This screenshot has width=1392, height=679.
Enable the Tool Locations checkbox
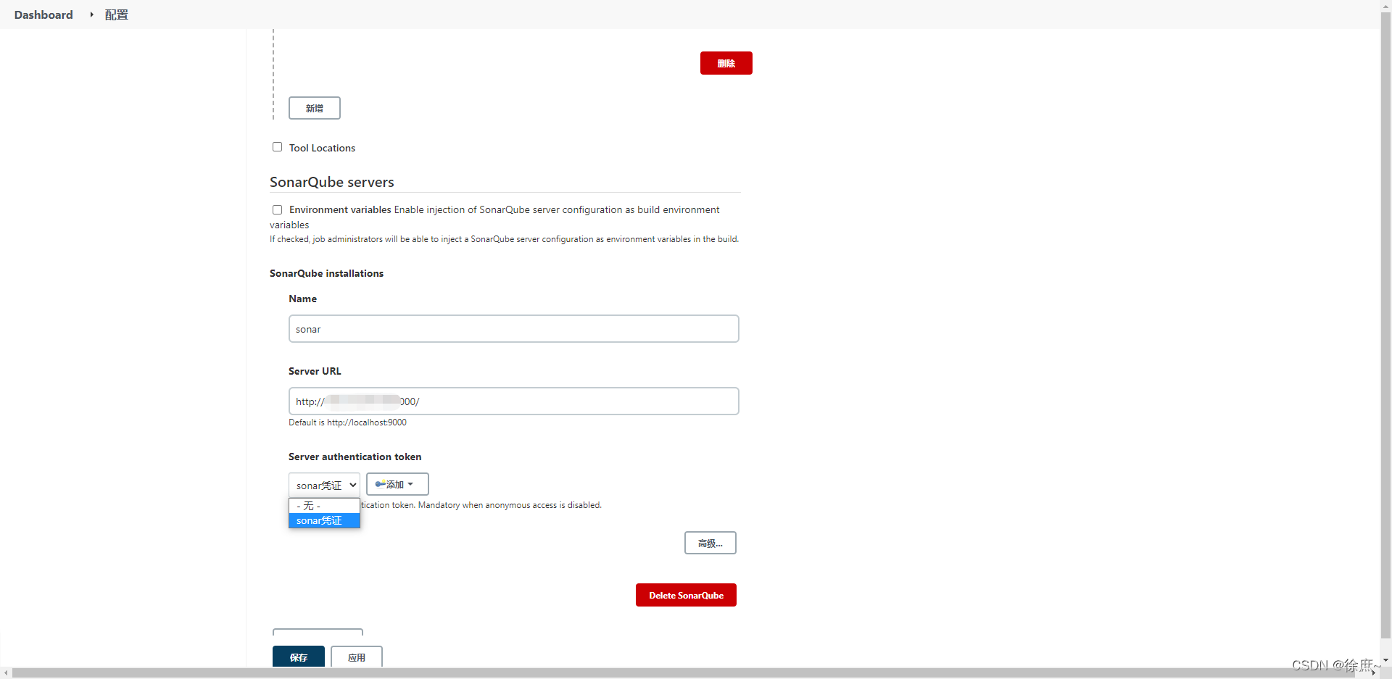tap(277, 147)
